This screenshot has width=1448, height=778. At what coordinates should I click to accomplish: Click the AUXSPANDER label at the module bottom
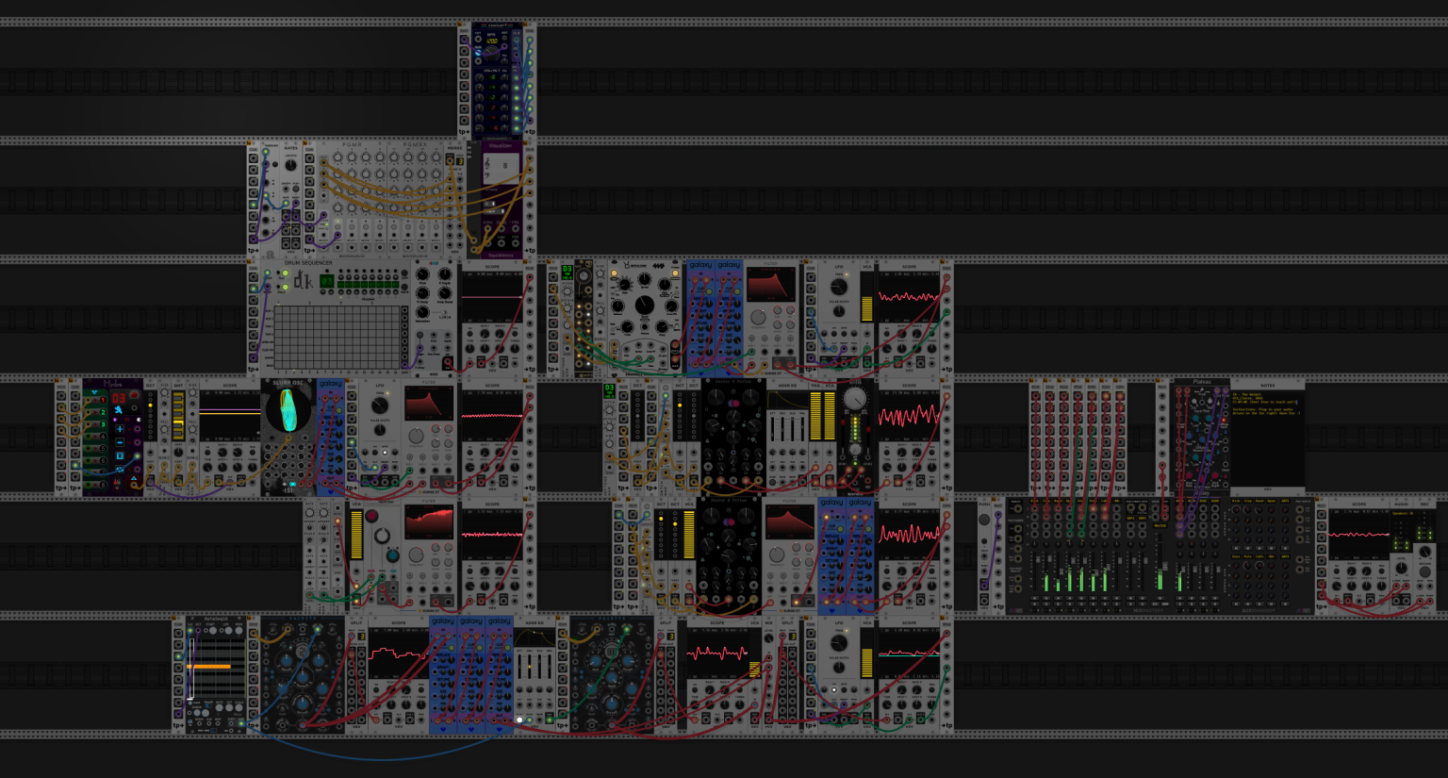[x=1258, y=611]
